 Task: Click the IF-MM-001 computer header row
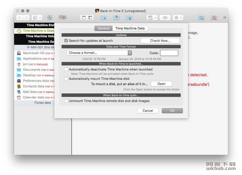click(x=34, y=47)
